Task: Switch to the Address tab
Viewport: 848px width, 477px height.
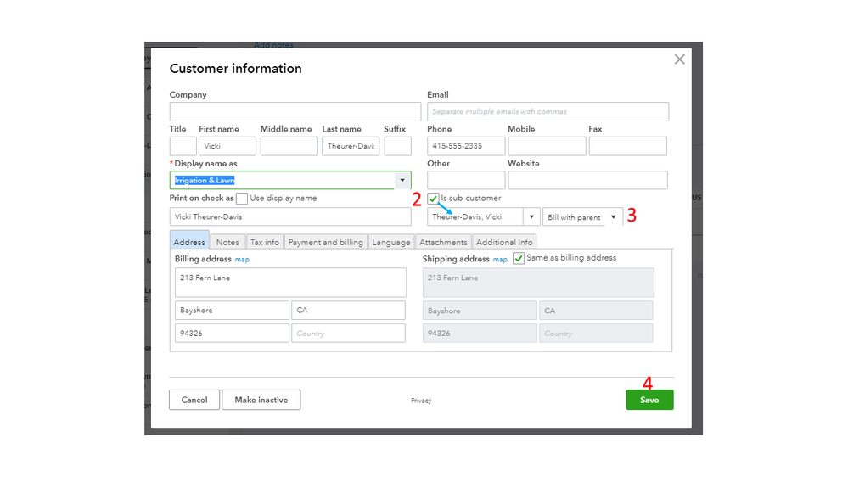Action: [189, 242]
